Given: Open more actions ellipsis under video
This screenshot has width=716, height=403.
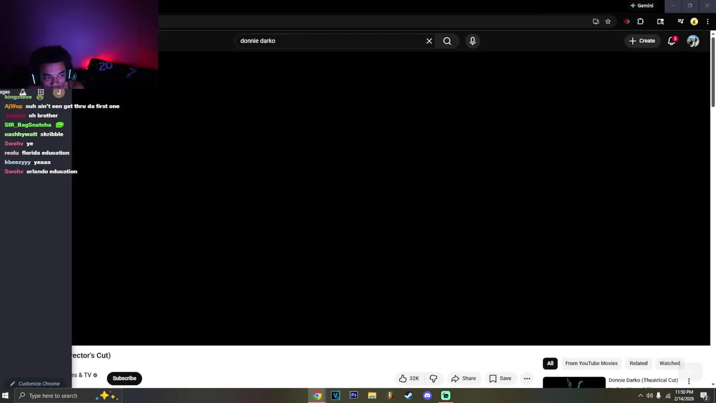Looking at the screenshot, I should coord(527,378).
